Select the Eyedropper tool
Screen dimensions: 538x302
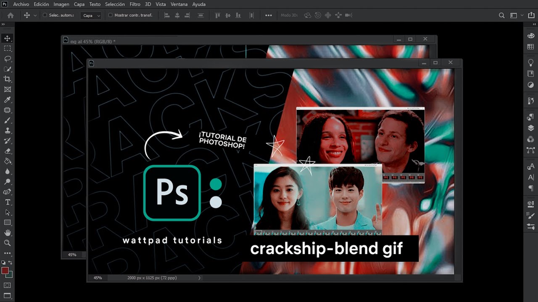[8, 100]
